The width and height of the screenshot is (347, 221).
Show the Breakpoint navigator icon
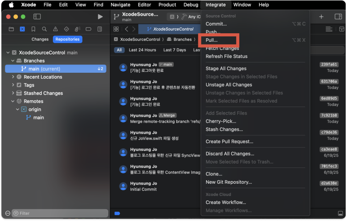click(88, 29)
